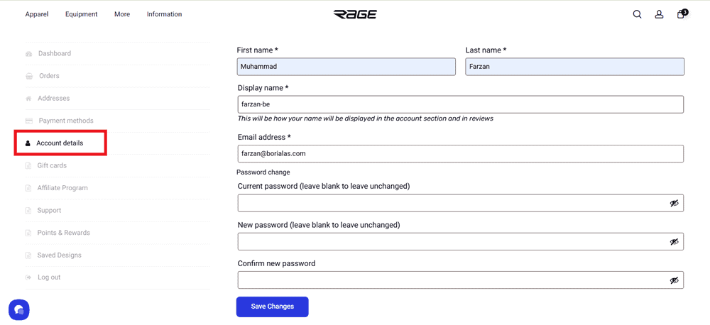This screenshot has height=325, width=710.
Task: Toggle visibility of new password
Action: tap(674, 242)
